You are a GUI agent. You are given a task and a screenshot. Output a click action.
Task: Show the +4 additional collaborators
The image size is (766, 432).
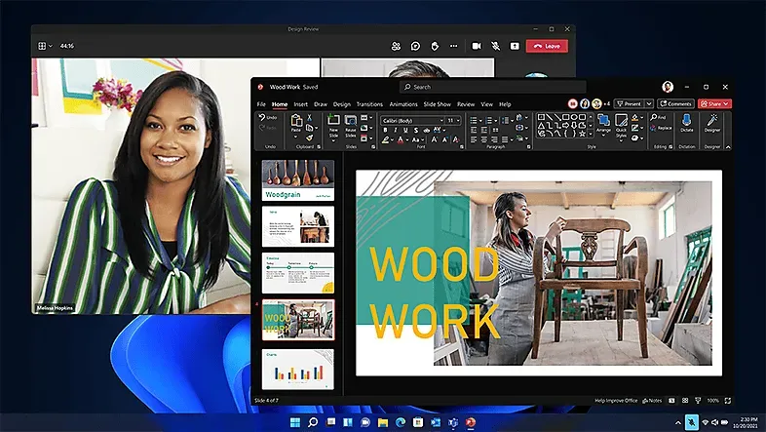tap(607, 103)
